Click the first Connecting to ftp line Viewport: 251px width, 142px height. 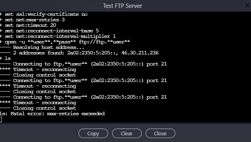click(x=83, y=64)
